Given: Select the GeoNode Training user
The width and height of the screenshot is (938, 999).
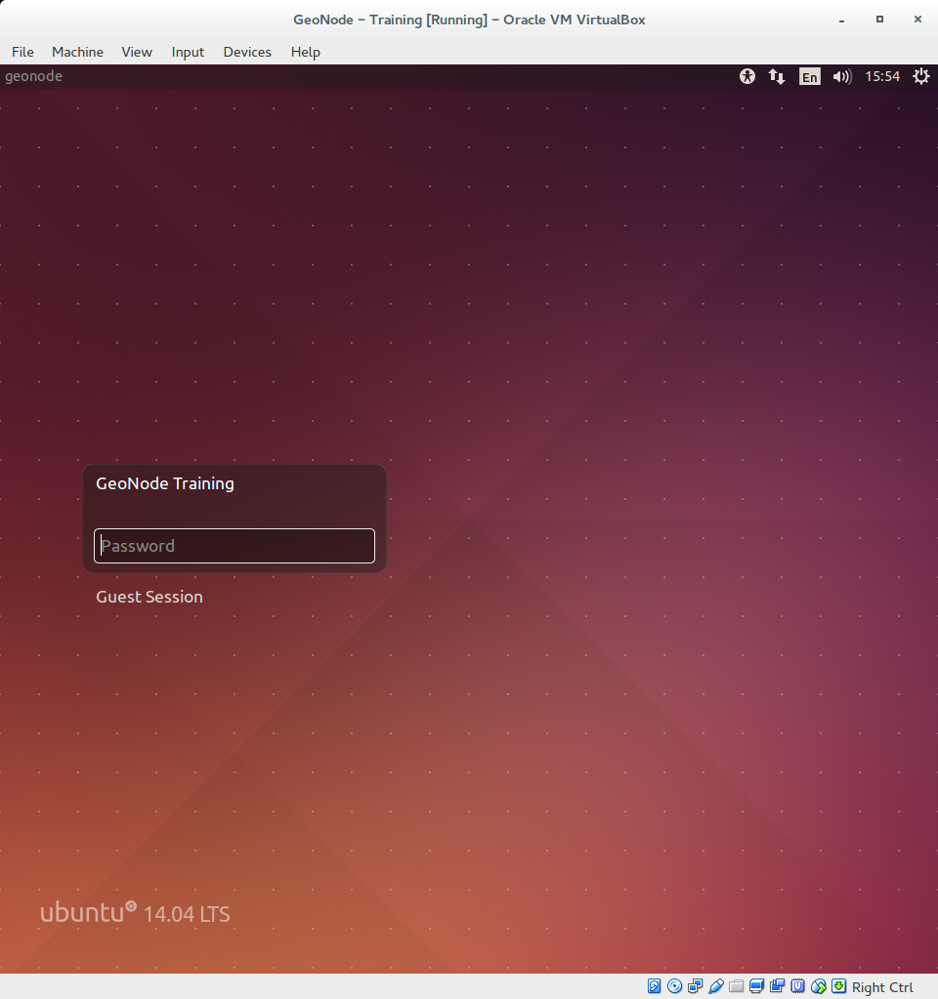Looking at the screenshot, I should tap(165, 483).
